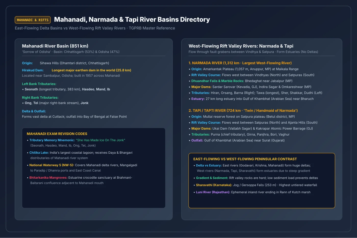357x238 pixels.
Task: Click the 'Gradient & Sediment:' entry
Action: [256, 178]
